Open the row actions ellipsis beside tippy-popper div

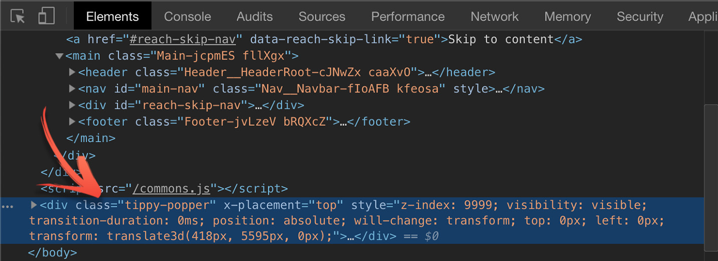[8, 206]
